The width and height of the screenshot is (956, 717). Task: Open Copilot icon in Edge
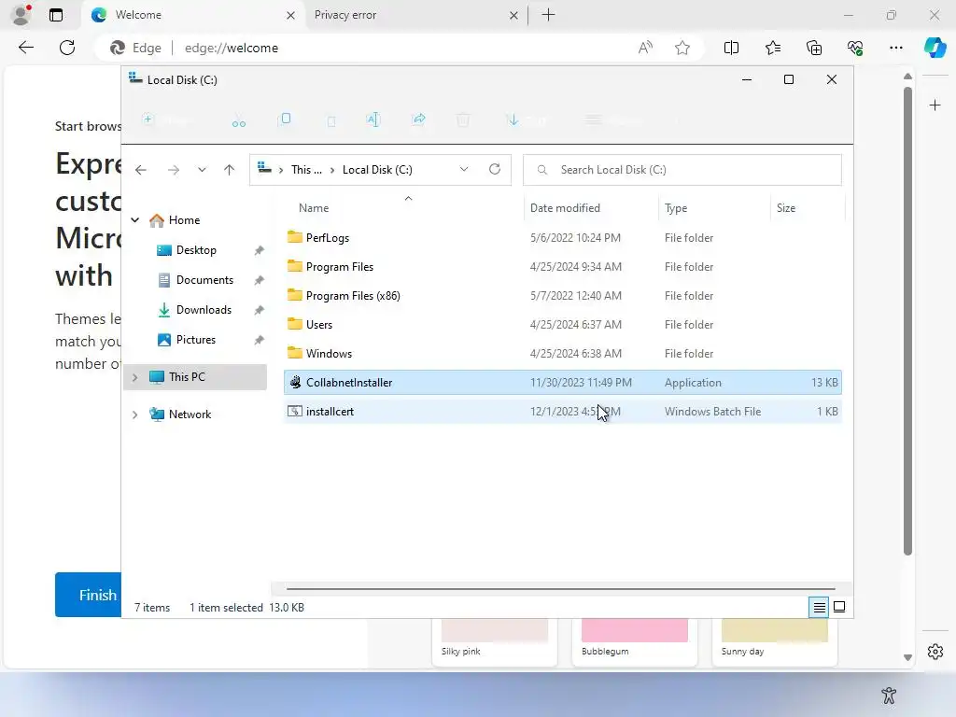(935, 48)
